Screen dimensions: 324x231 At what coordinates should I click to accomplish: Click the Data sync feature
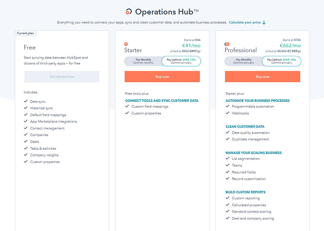(38, 102)
